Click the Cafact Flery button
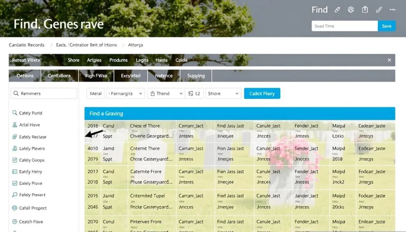The width and height of the screenshot is (406, 232). tap(262, 94)
